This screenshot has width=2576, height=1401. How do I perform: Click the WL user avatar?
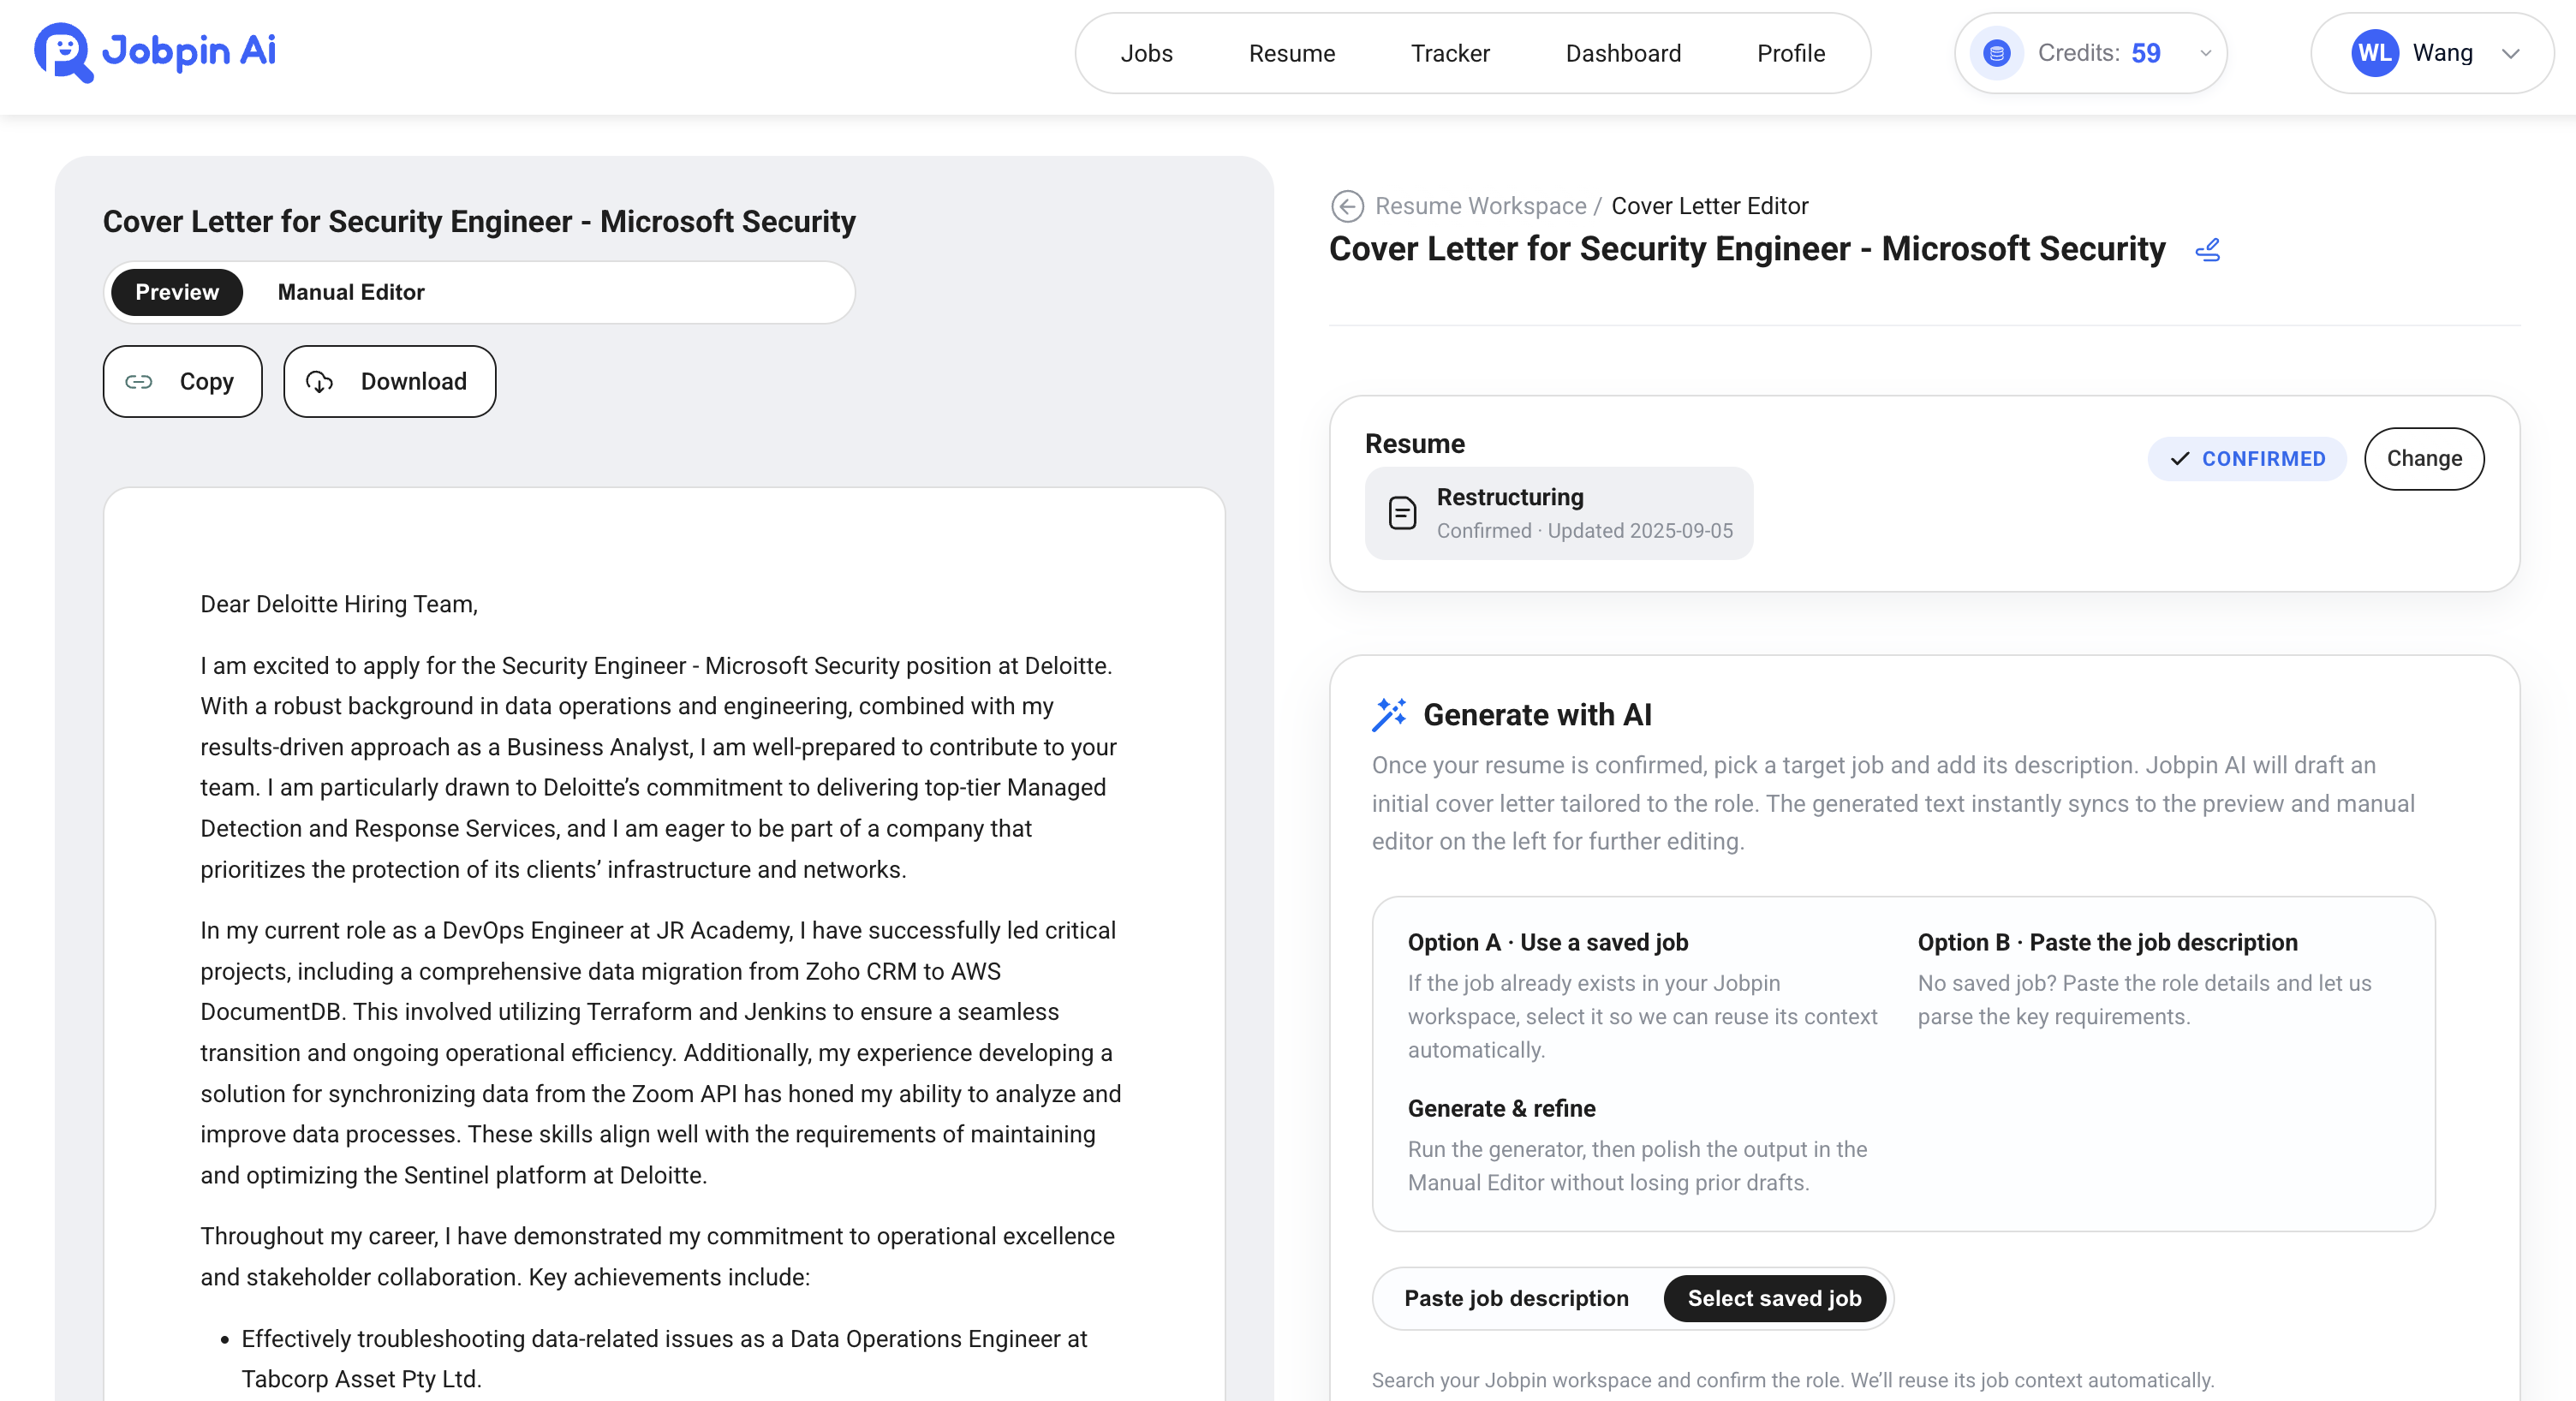(2374, 53)
